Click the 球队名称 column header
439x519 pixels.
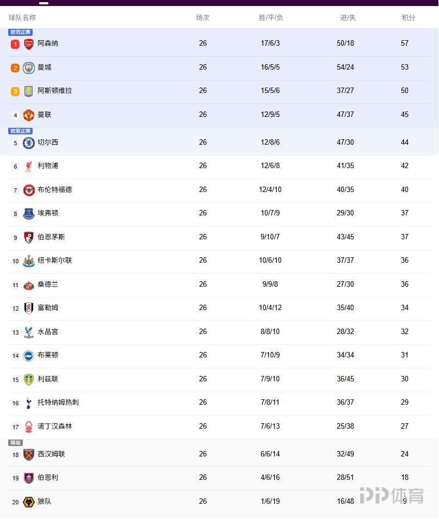(22, 18)
